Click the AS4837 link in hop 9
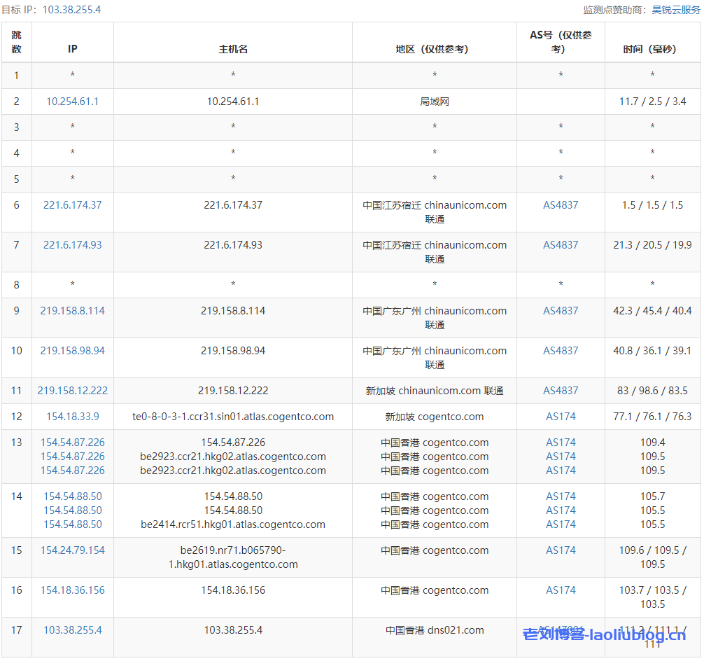This screenshot has height=661, width=704. (561, 311)
